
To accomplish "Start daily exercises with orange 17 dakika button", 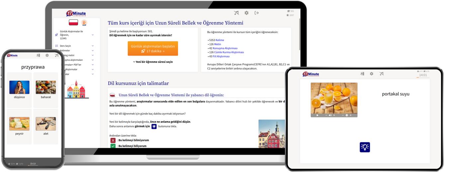I will (x=153, y=49).
